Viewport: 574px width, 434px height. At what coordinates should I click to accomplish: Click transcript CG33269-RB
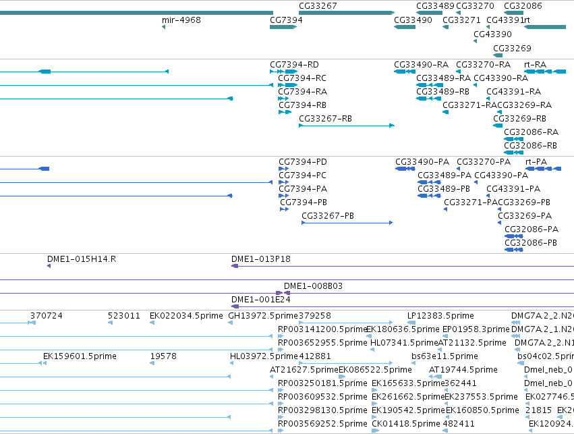519,119
